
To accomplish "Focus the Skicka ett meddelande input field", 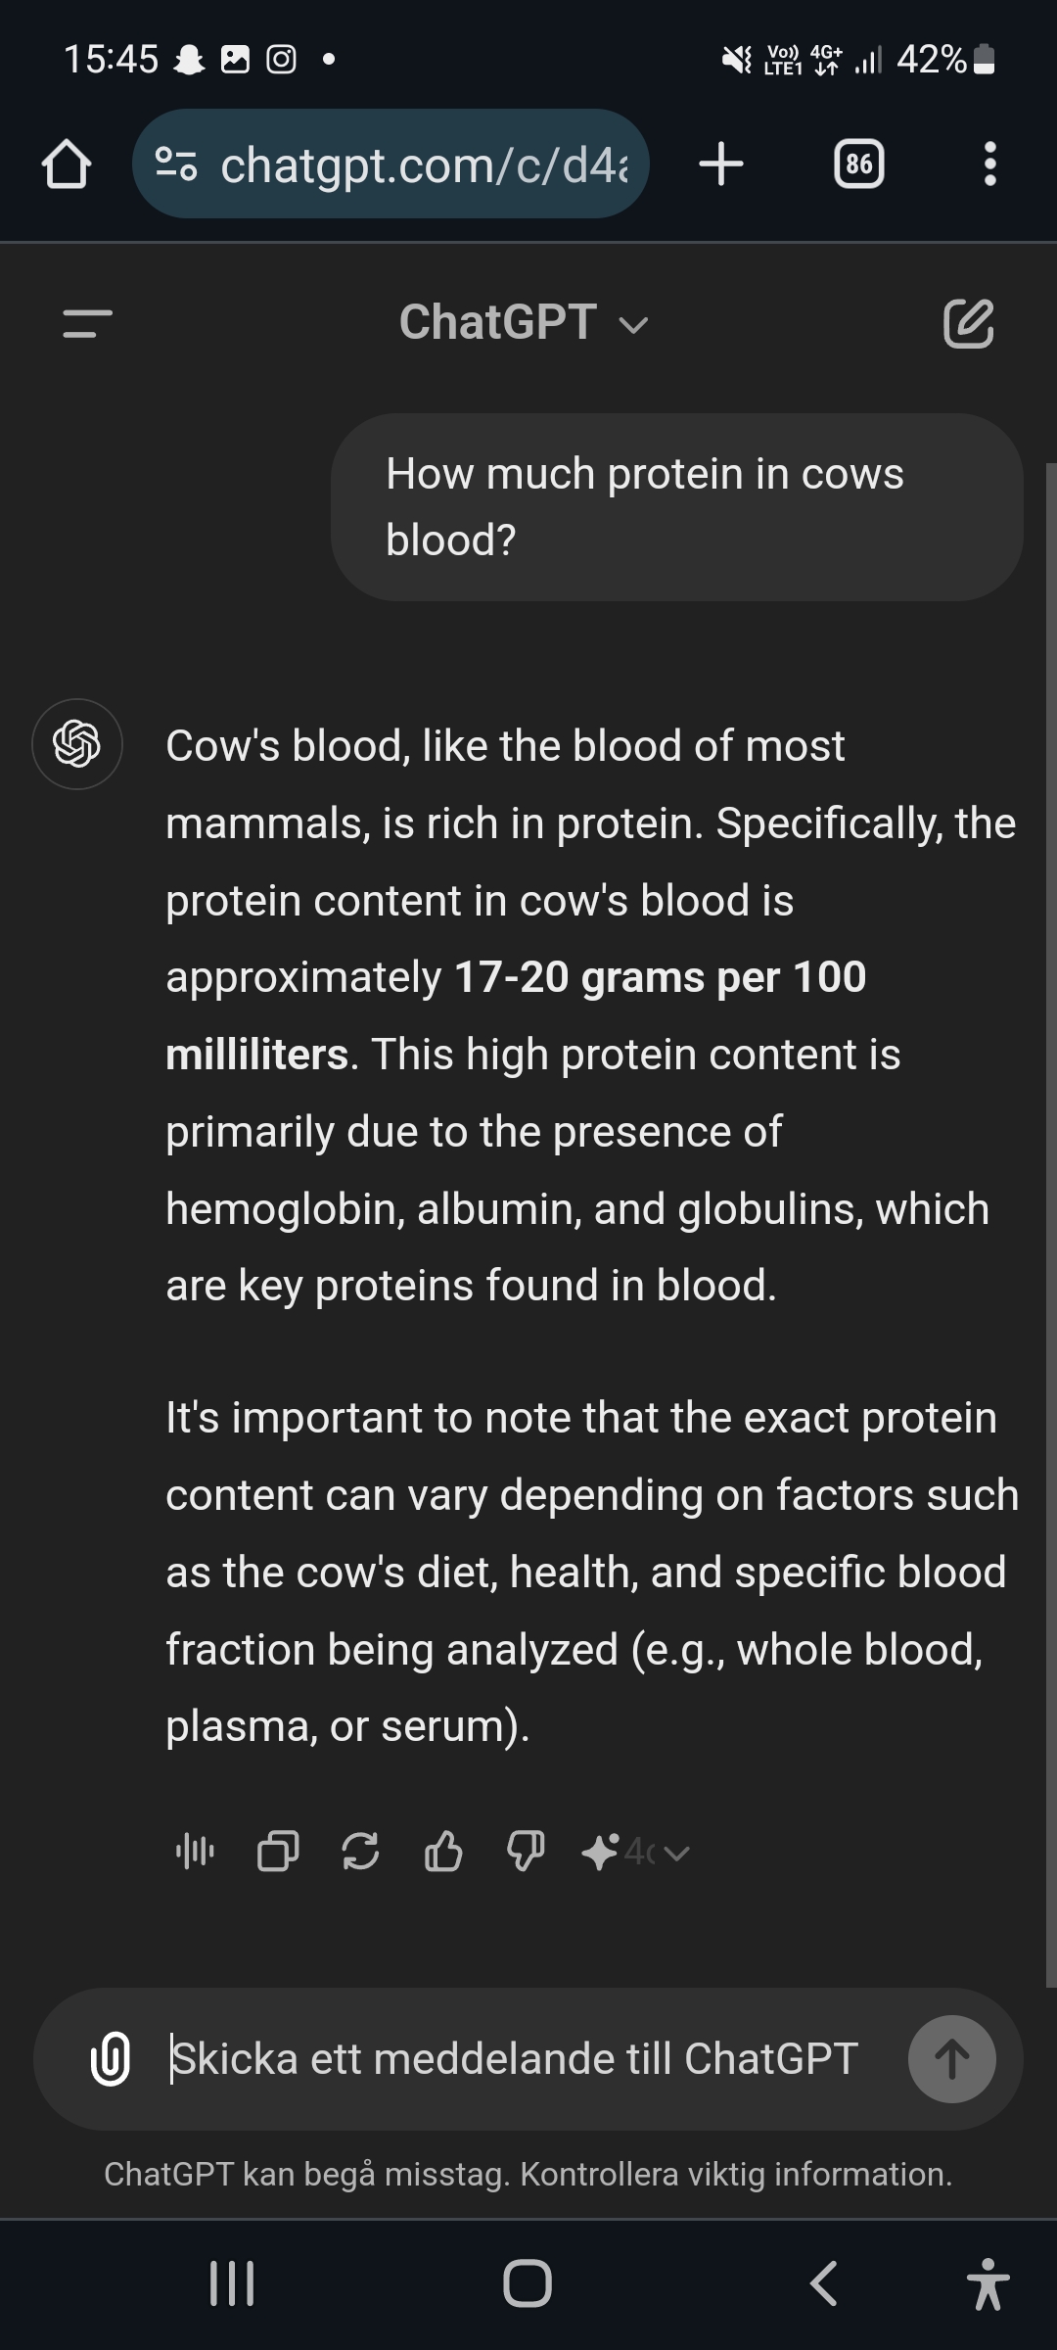I will (514, 2058).
